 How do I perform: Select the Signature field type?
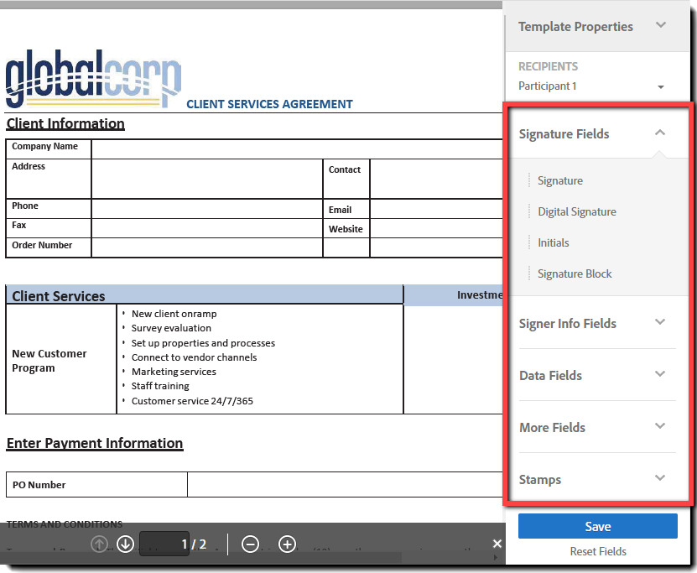coord(559,180)
